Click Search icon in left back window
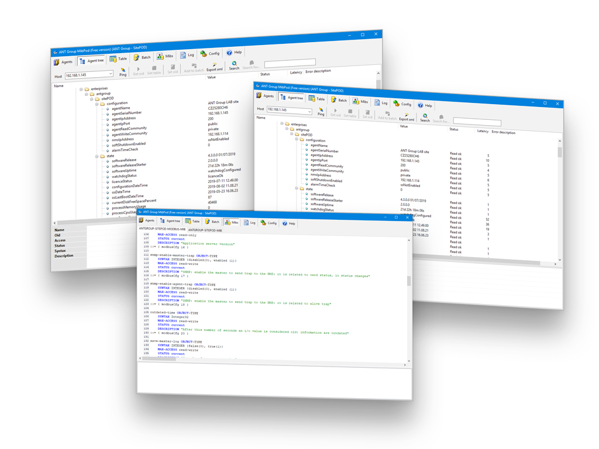599x449 pixels. pos(234,65)
